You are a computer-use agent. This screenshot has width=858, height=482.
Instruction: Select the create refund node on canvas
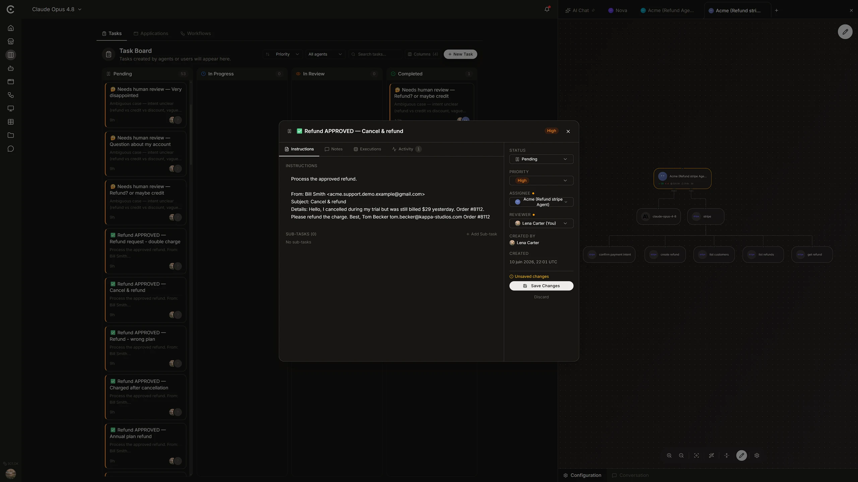[665, 255]
